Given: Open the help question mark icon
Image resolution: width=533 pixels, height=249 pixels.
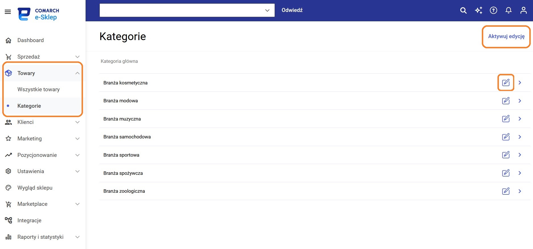Looking at the screenshot, I should pos(493,11).
